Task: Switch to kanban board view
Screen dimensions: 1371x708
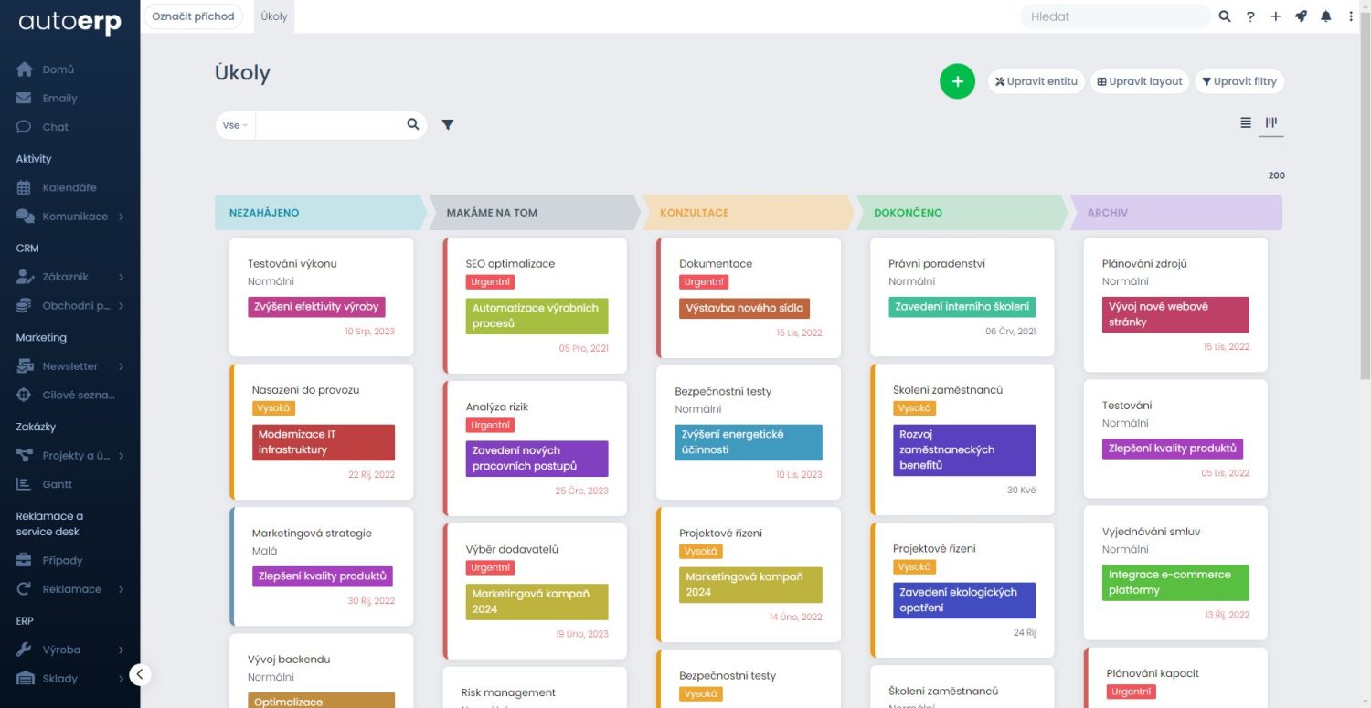Action: (x=1270, y=122)
